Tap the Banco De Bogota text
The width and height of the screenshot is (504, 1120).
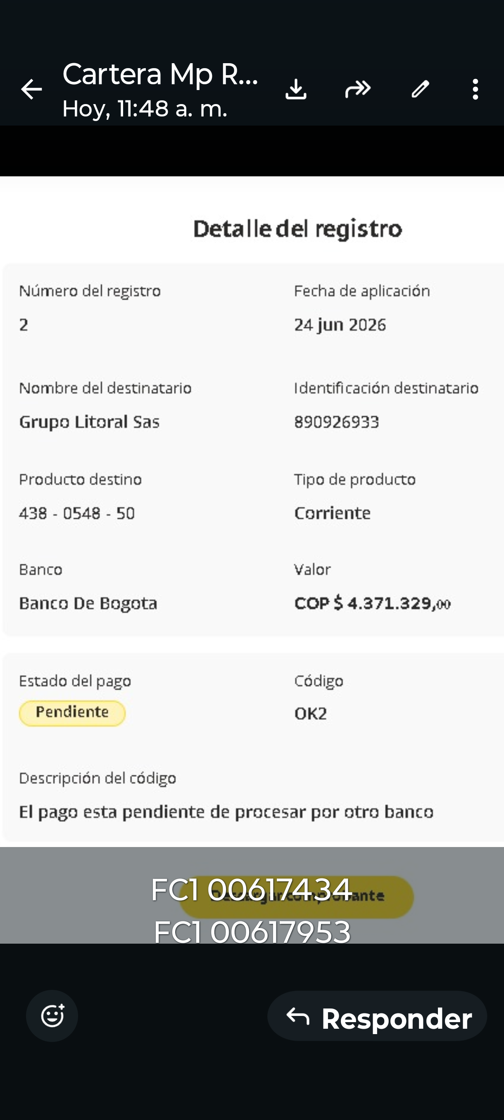88,603
